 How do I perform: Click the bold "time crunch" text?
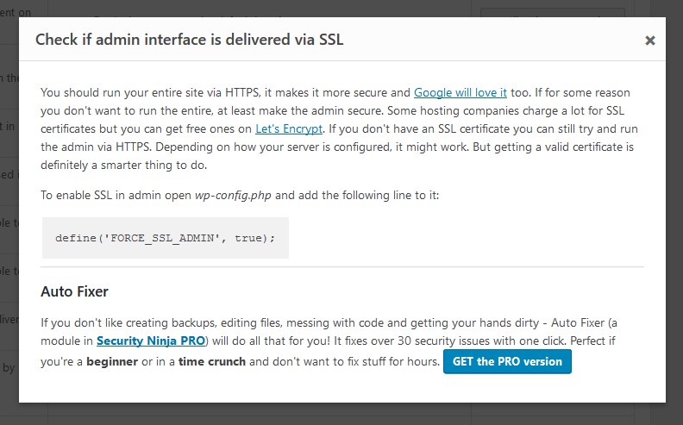pyautogui.click(x=212, y=361)
